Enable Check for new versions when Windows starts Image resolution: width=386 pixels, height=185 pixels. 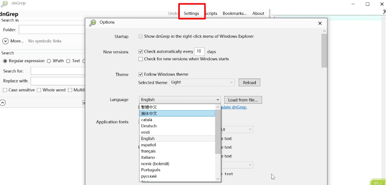pos(140,59)
